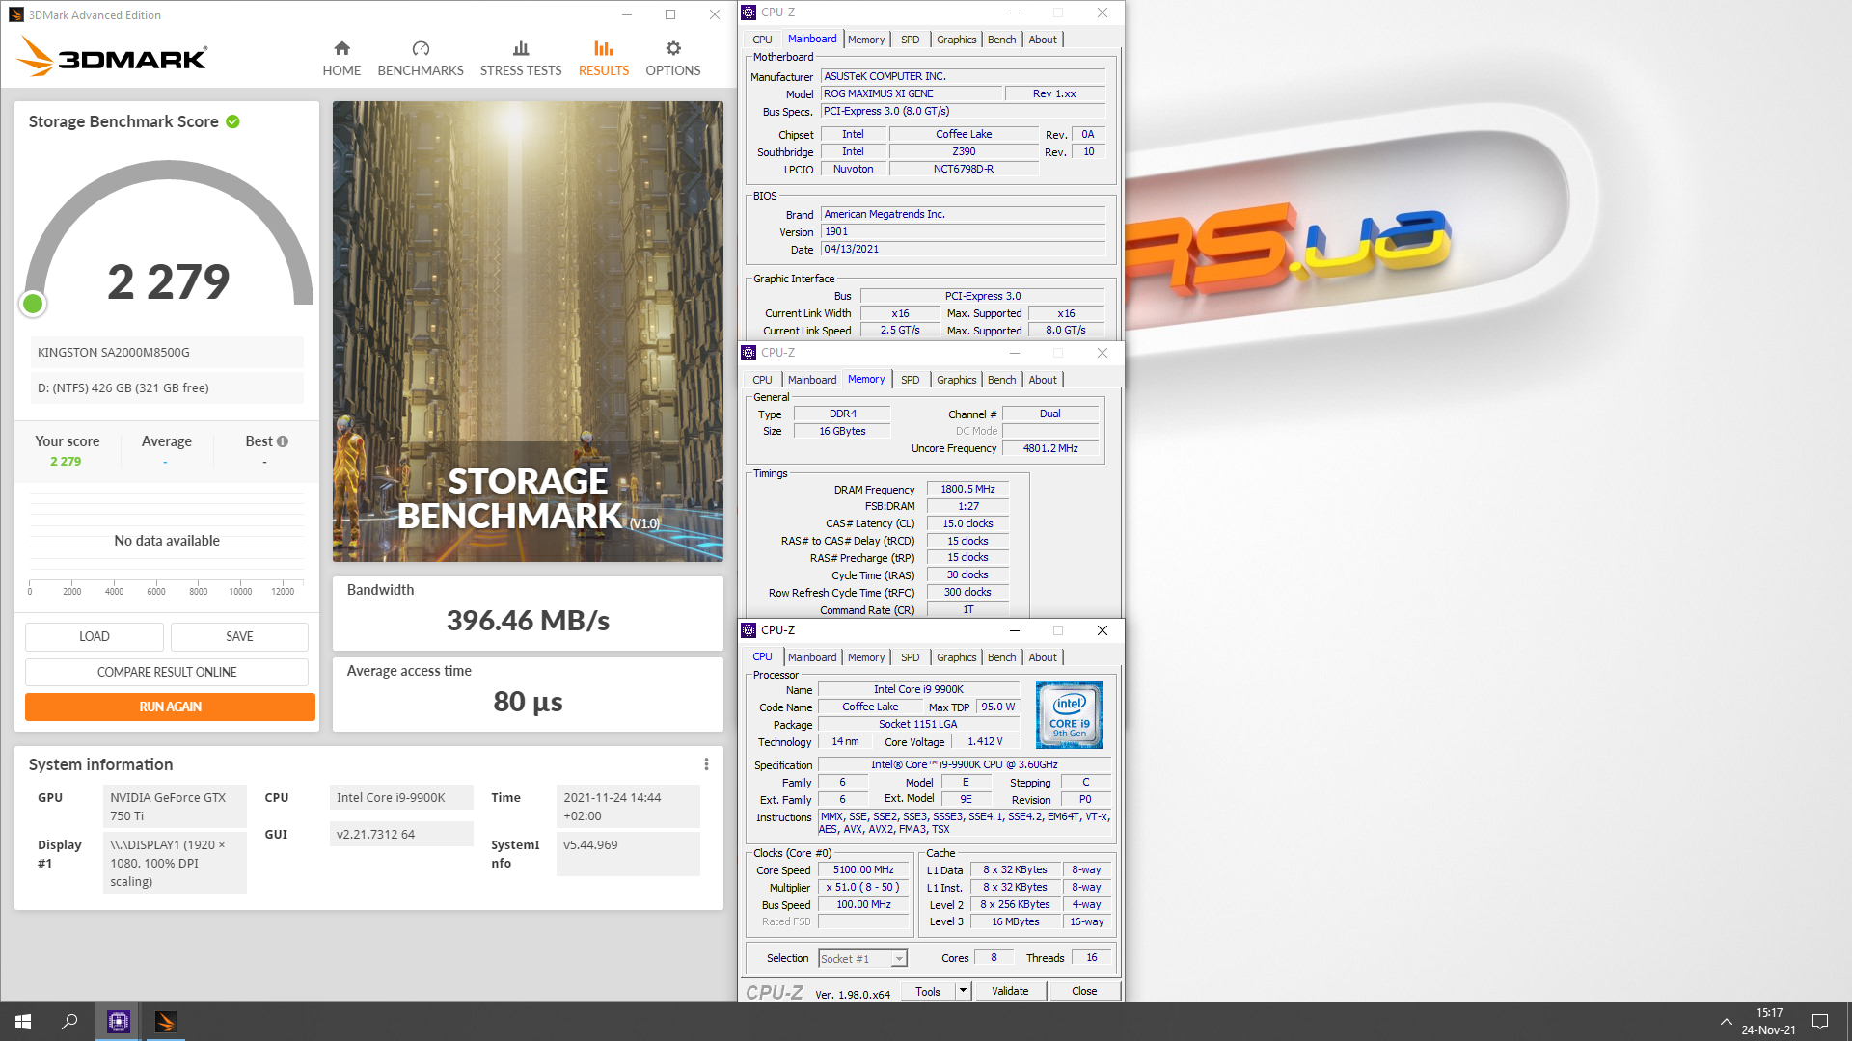Switch to CPU tab in top CPU-Z window
This screenshot has width=1852, height=1041.
(762, 40)
